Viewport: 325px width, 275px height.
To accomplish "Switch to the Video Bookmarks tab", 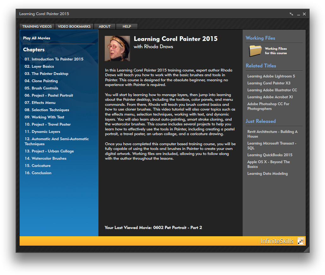I will (x=74, y=26).
